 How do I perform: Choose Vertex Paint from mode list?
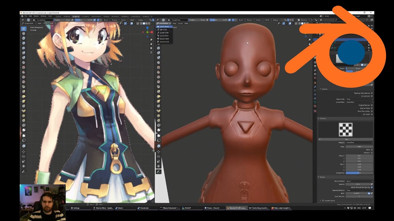tap(164, 36)
